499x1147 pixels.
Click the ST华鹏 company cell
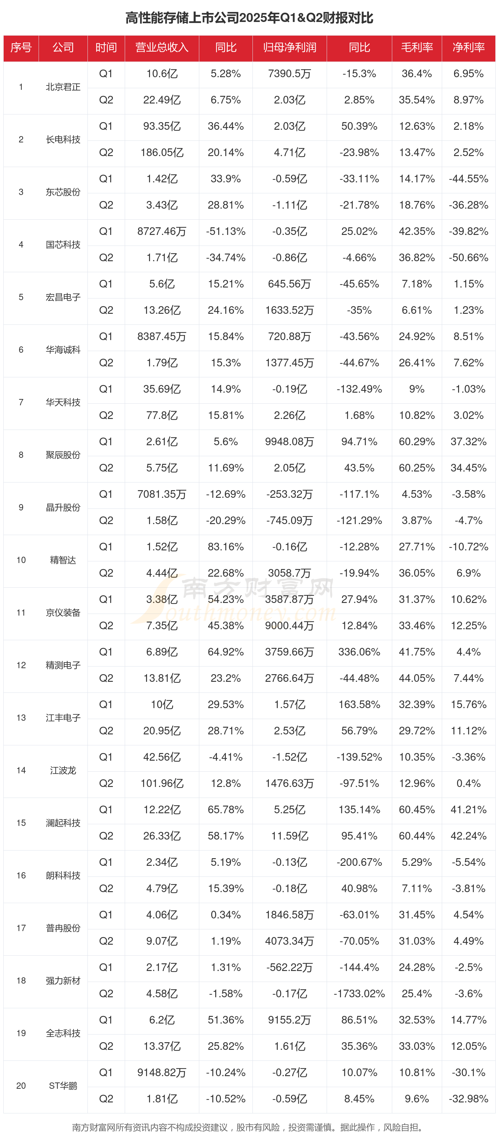pos(63,1086)
